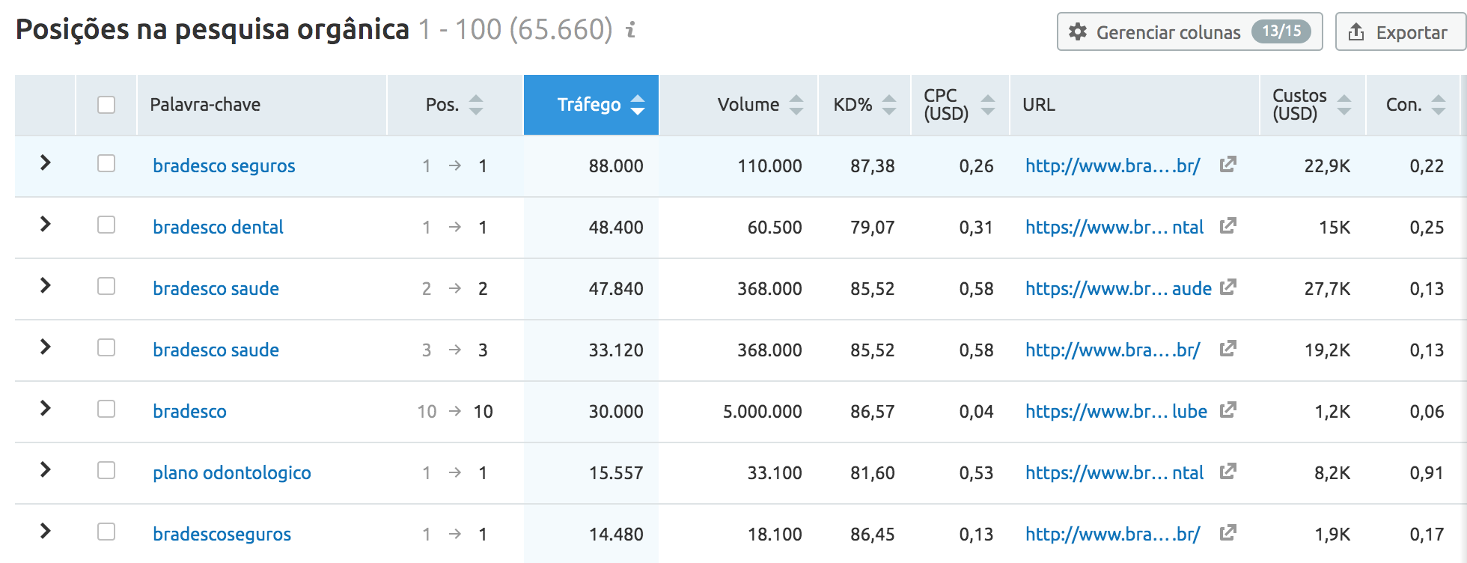Open the bradescoseguros keyword link

222,535
